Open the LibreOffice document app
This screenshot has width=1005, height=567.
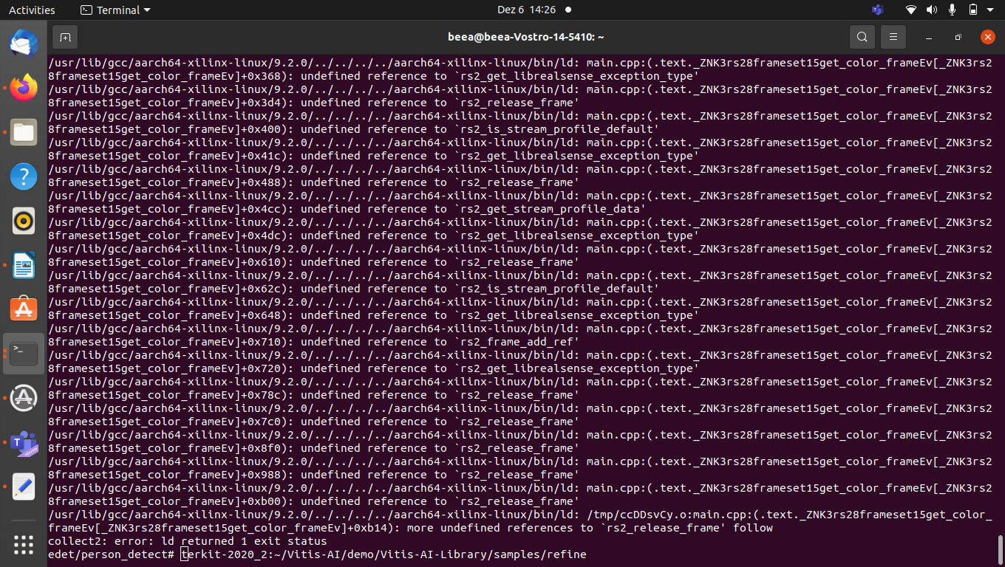tap(23, 265)
